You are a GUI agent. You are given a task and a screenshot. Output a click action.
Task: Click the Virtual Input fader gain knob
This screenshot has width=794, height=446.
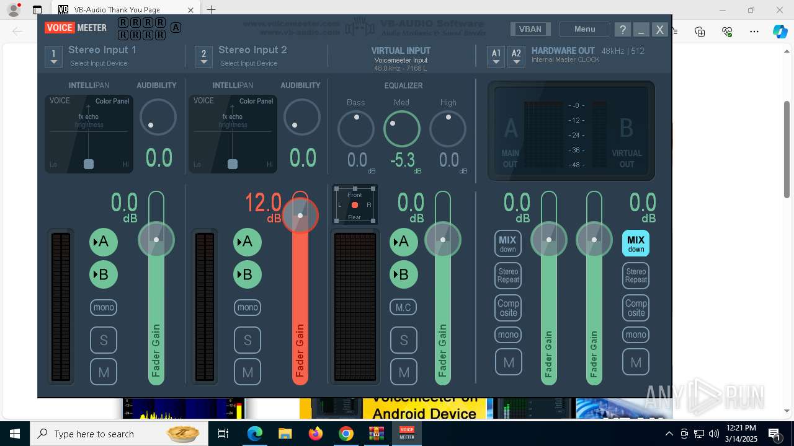click(x=443, y=239)
